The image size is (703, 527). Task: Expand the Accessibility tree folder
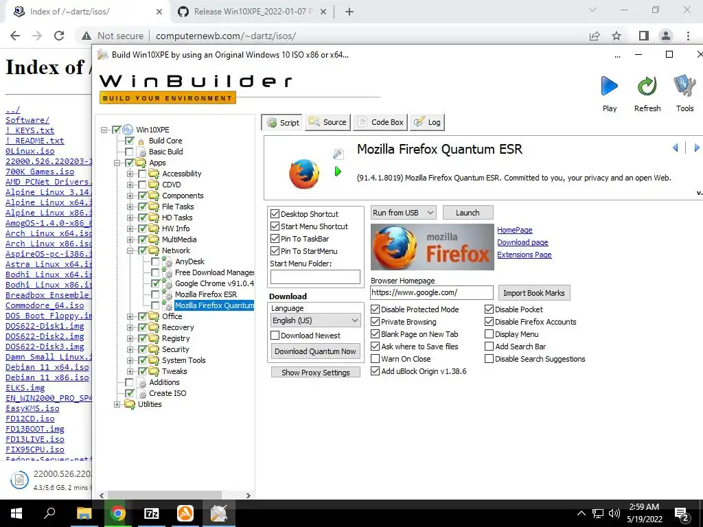130,174
